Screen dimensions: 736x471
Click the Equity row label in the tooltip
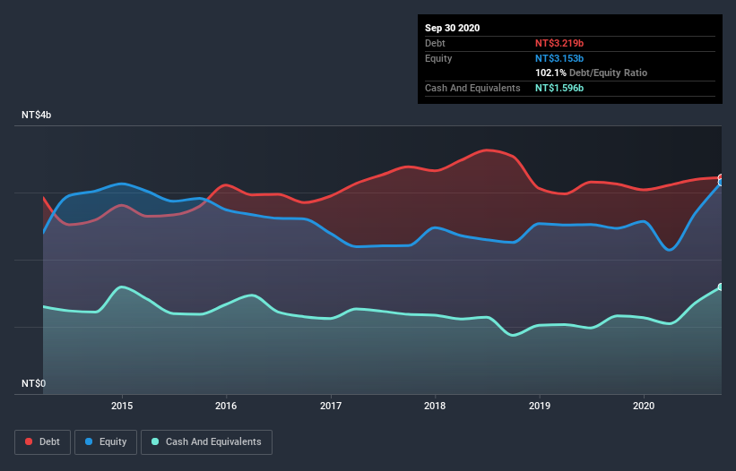438,58
